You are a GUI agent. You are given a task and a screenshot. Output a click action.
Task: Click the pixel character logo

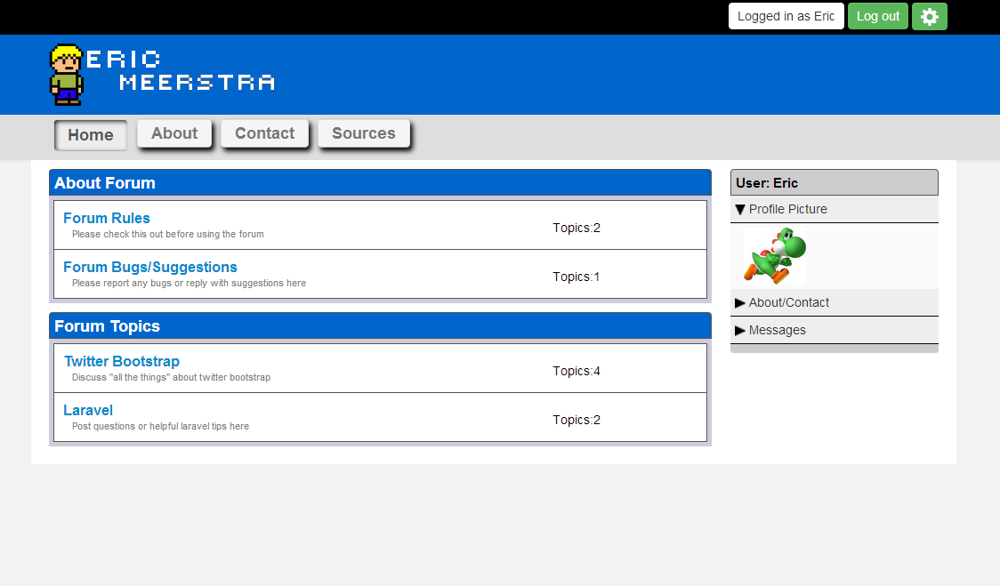pyautogui.click(x=67, y=75)
